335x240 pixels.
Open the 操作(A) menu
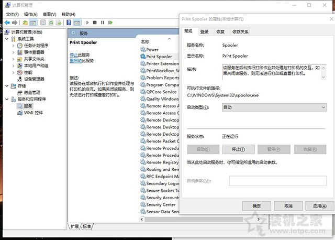[x=31, y=14]
